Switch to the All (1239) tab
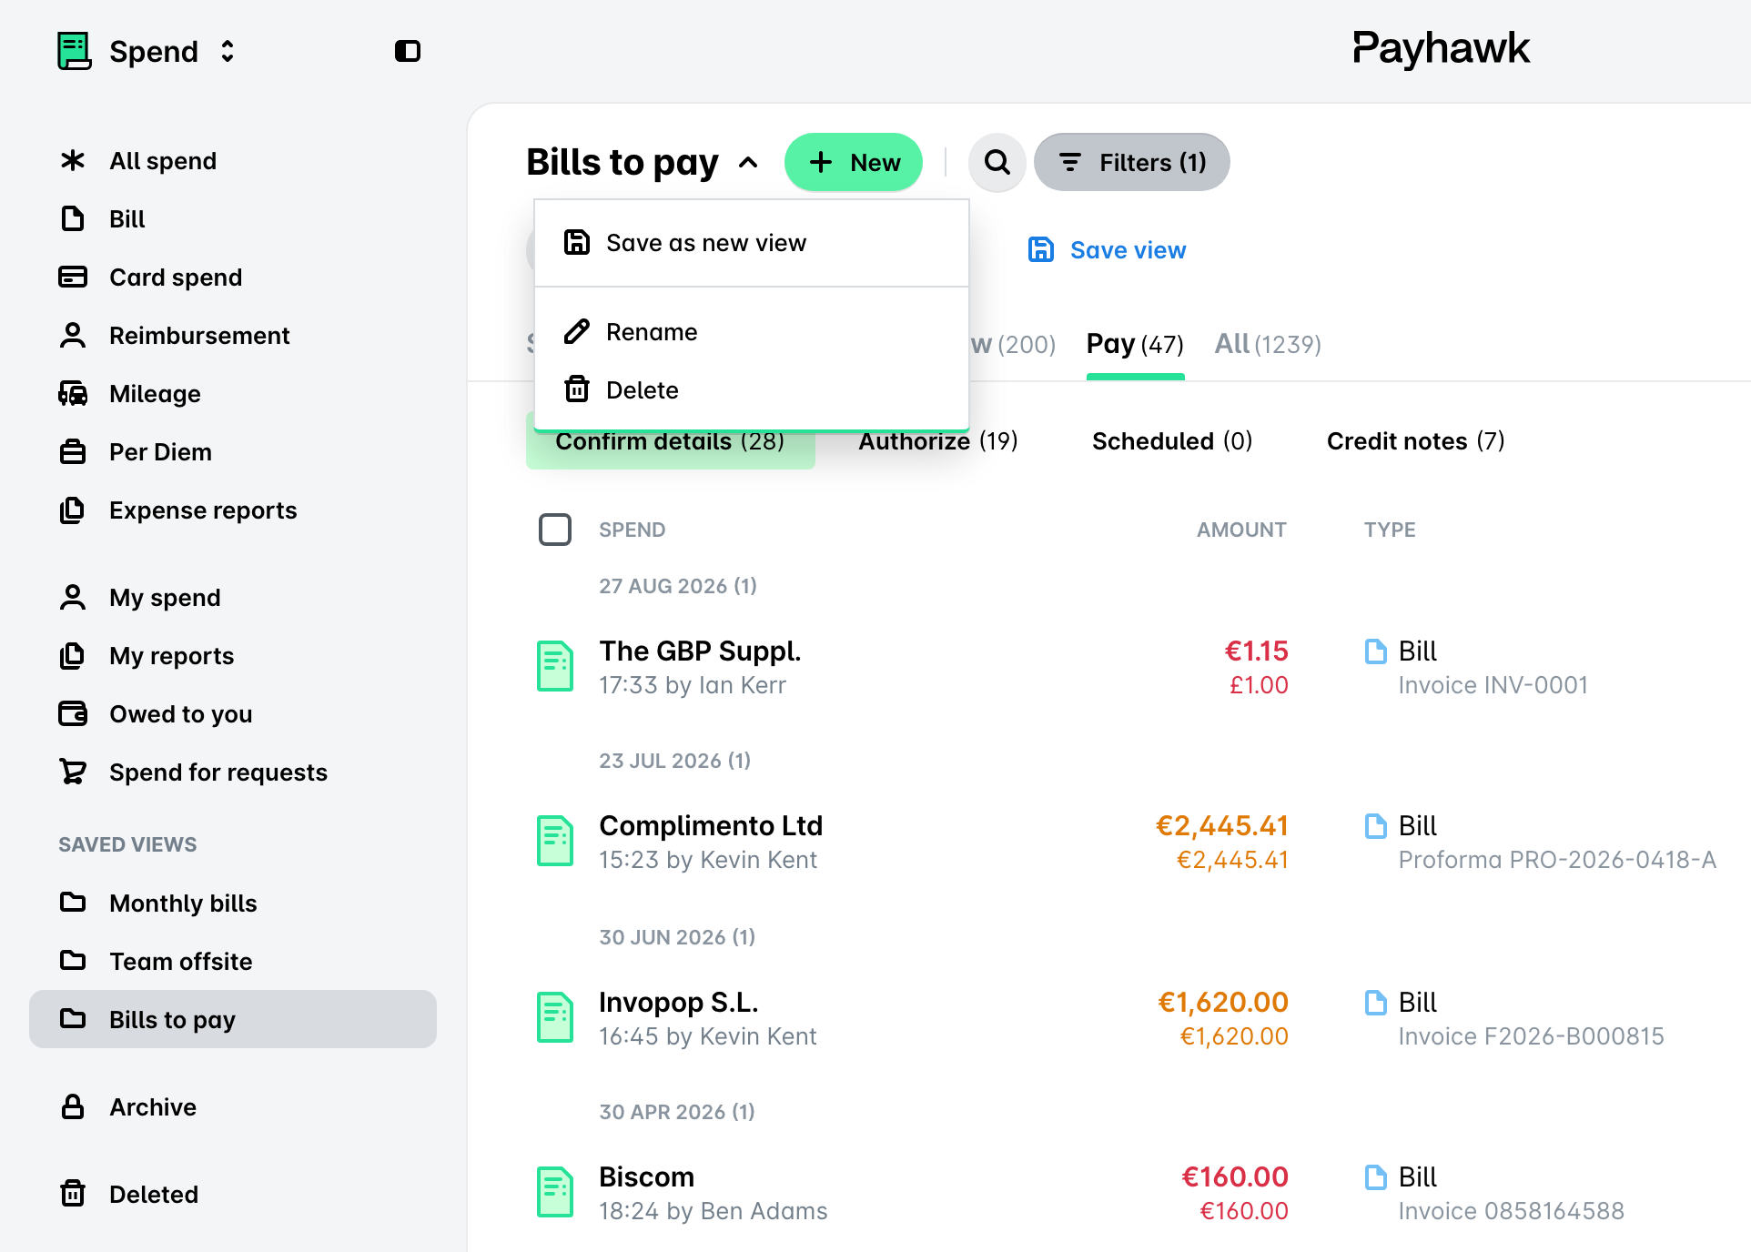 1268,344
